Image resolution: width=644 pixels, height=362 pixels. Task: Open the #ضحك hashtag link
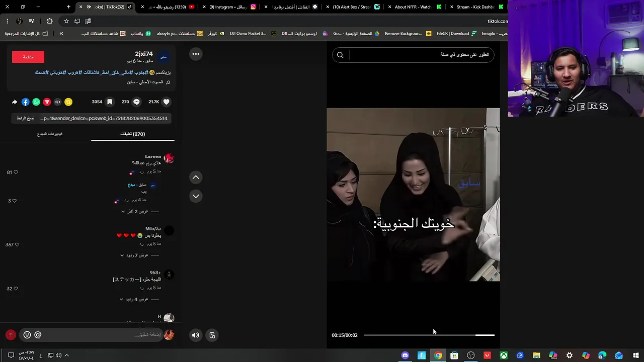coord(42,72)
